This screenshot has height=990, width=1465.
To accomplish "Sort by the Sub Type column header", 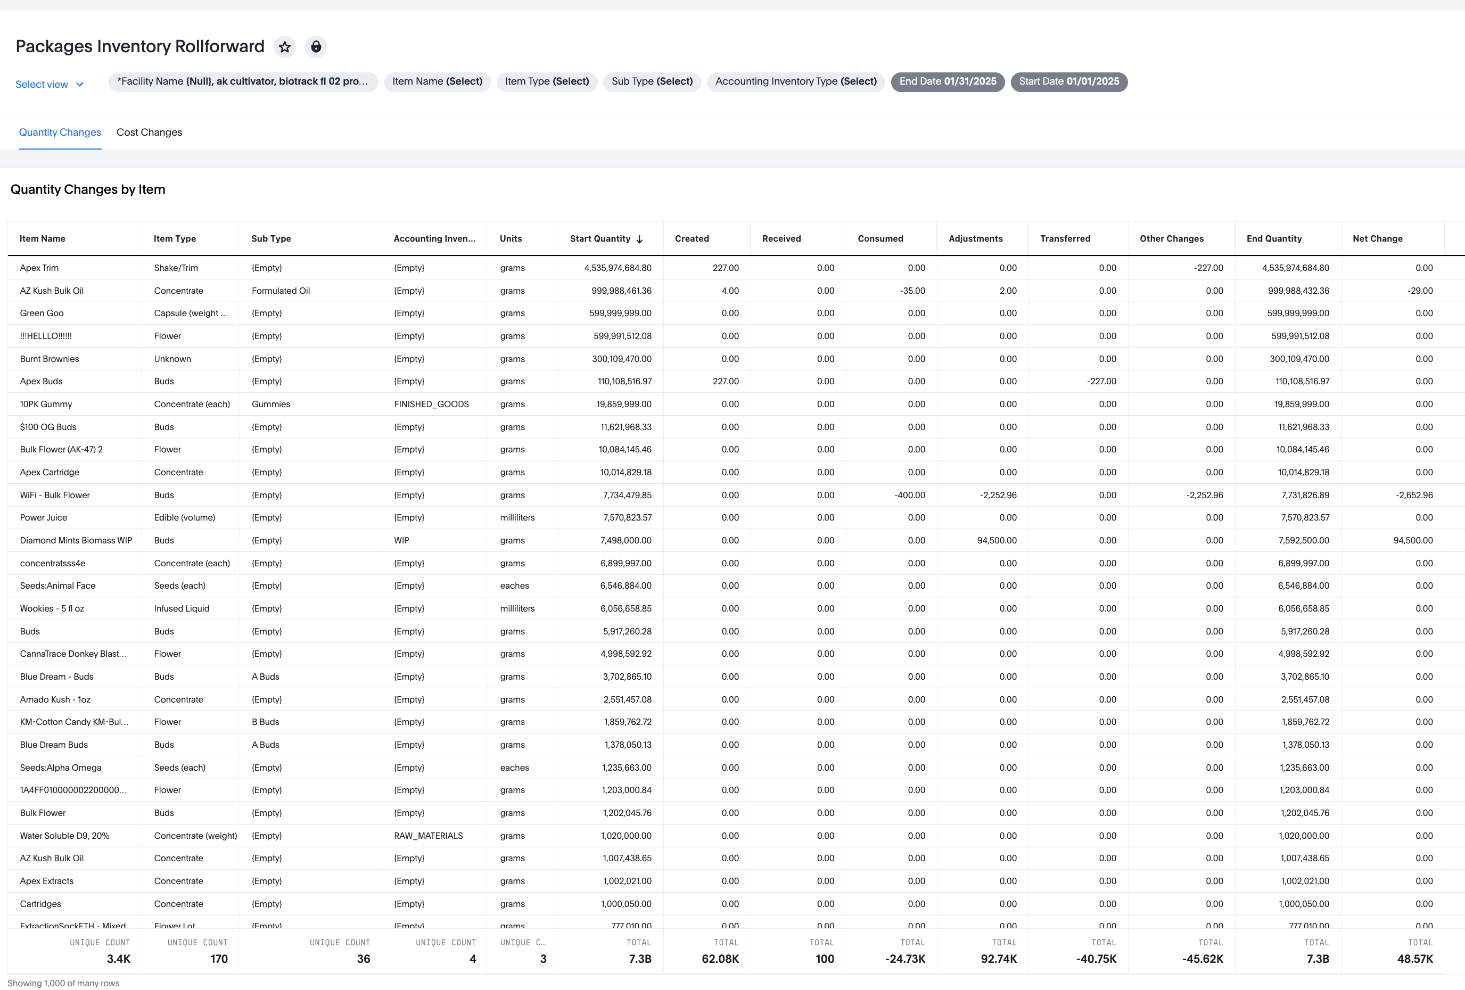I will click(311, 239).
